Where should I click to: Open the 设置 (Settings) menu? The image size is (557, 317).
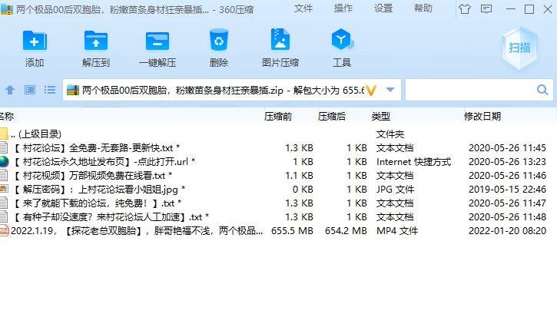[x=383, y=8]
